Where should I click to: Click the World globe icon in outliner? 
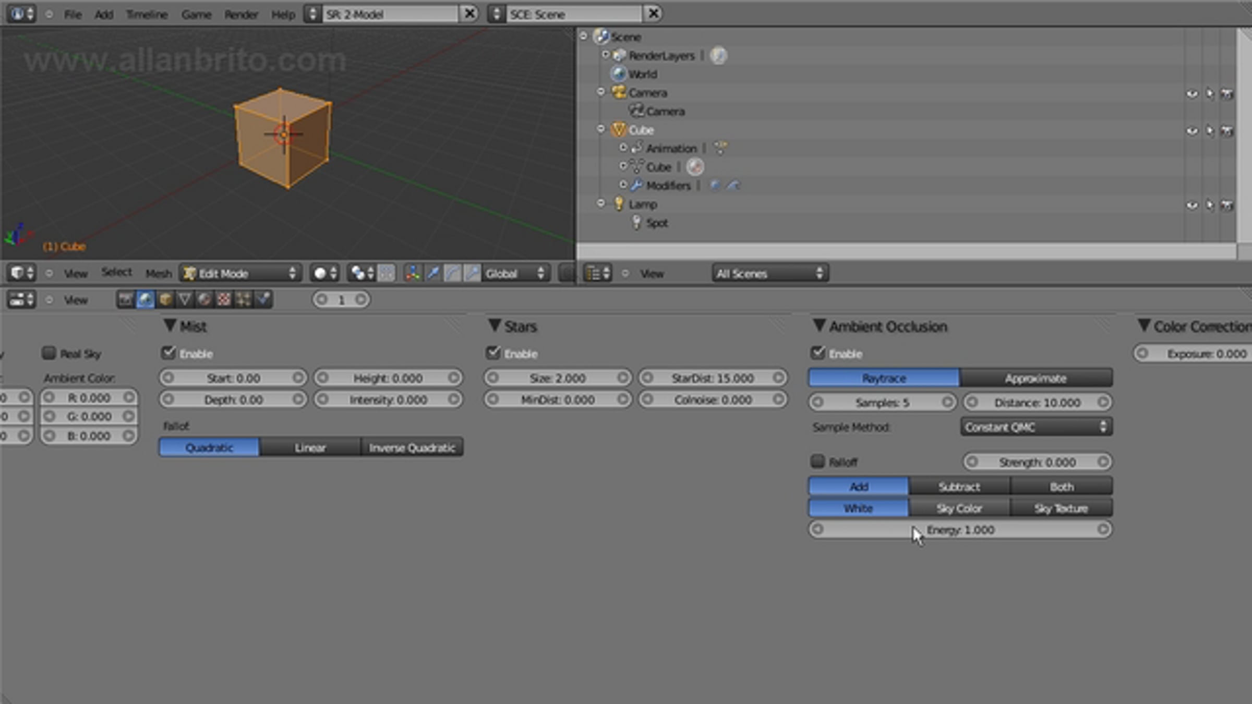coord(619,74)
